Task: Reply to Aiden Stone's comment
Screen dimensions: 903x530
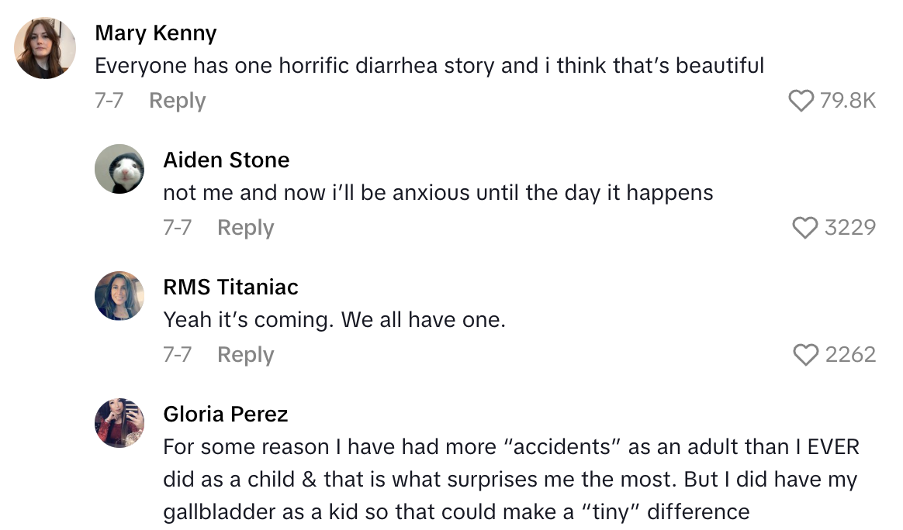Action: click(245, 228)
